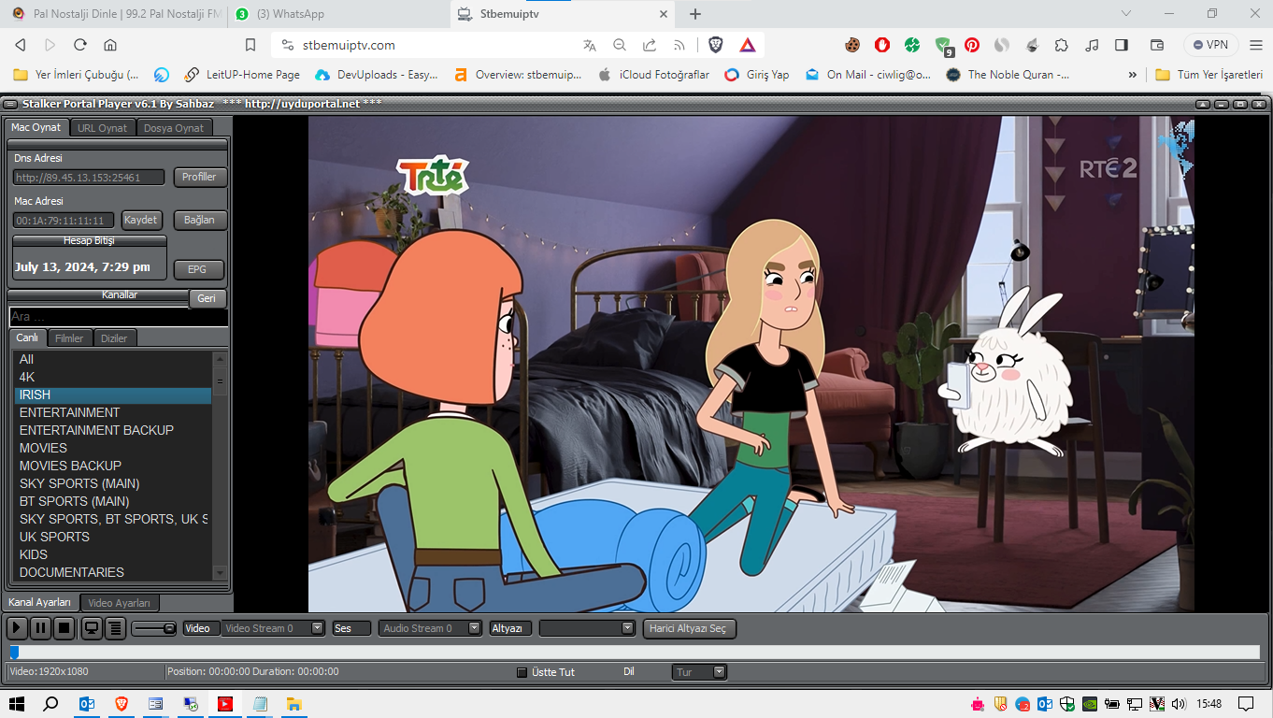Select the ENTERTAINMENT BACKUP category
Viewport: 1273px width, 718px height.
(x=113, y=430)
